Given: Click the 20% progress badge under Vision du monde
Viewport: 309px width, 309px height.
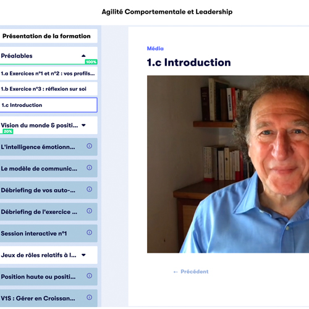Looking at the screenshot, I should [x=8, y=132].
